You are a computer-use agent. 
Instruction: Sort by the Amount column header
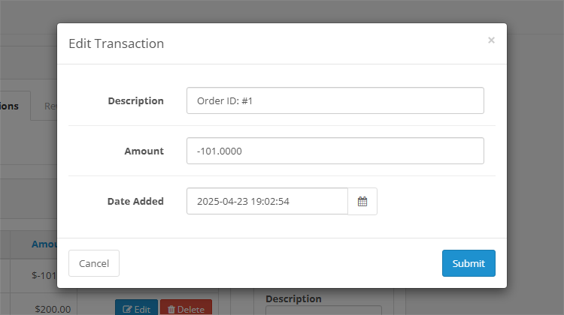(44, 244)
